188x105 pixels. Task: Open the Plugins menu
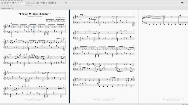(x=19, y=1)
